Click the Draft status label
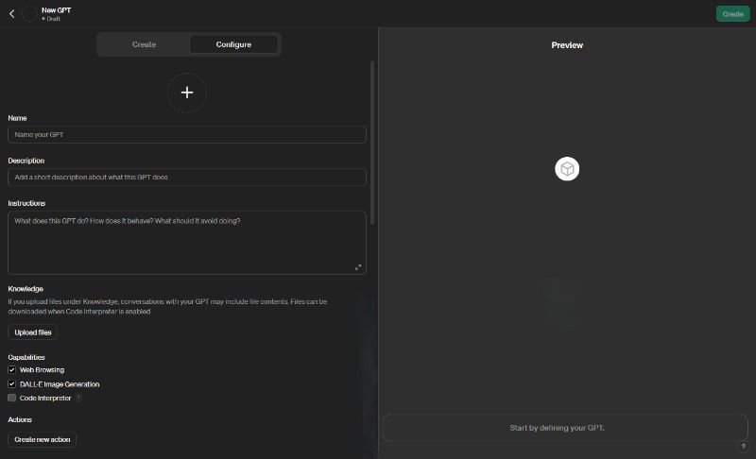 coord(53,19)
